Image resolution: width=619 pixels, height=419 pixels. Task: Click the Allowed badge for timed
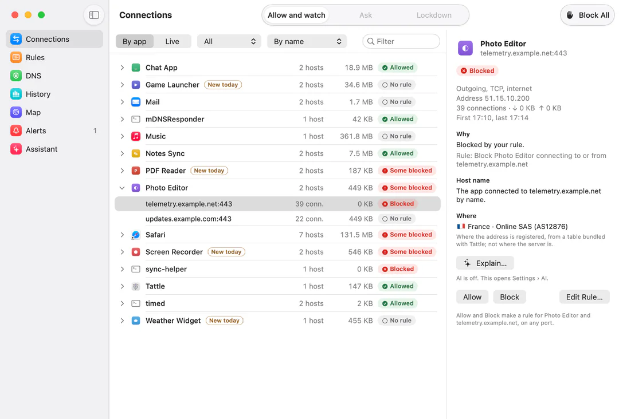(x=398, y=303)
